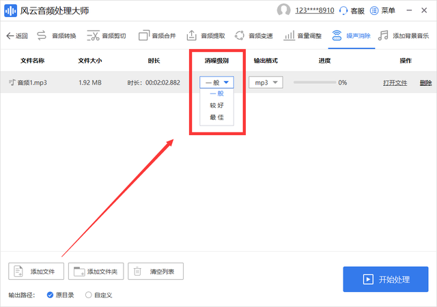Switch to 音频提取 tab label
This screenshot has width=437, height=307.
click(213, 36)
